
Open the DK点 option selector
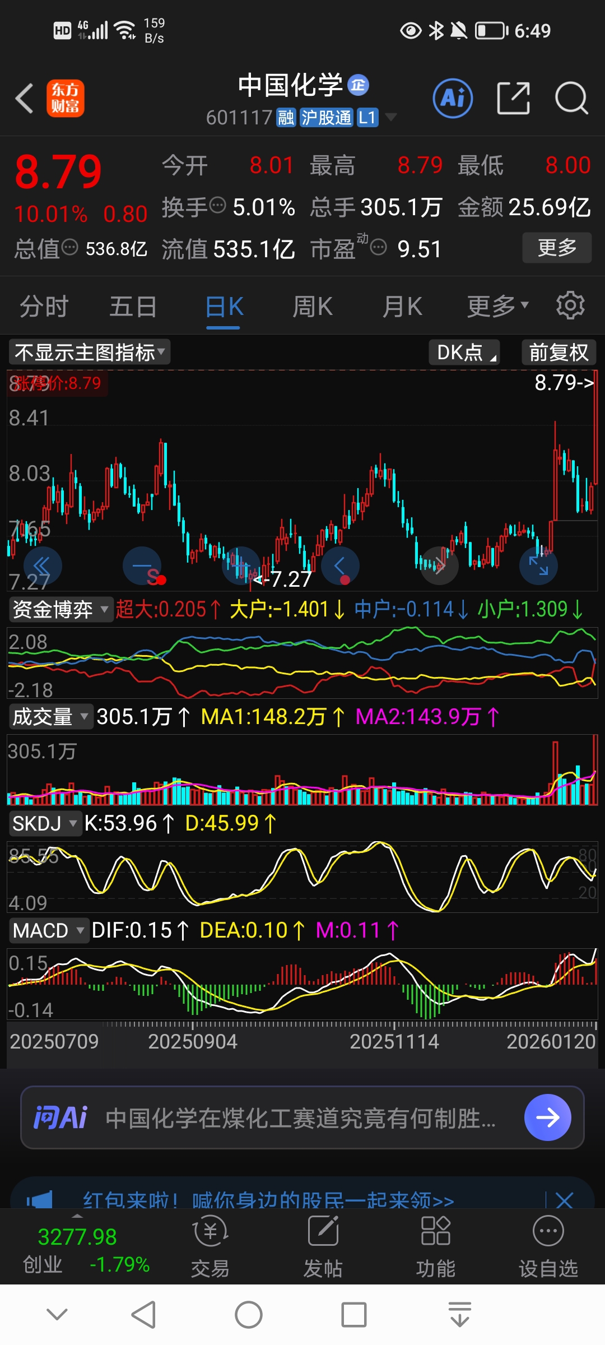coord(464,353)
